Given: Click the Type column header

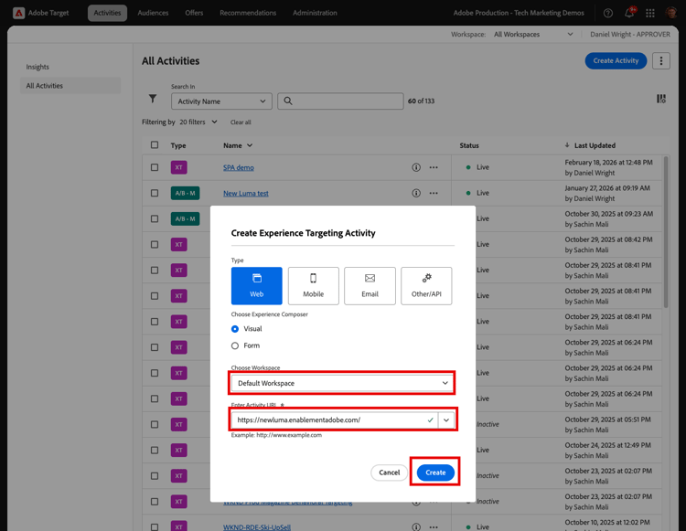Looking at the screenshot, I should (178, 145).
